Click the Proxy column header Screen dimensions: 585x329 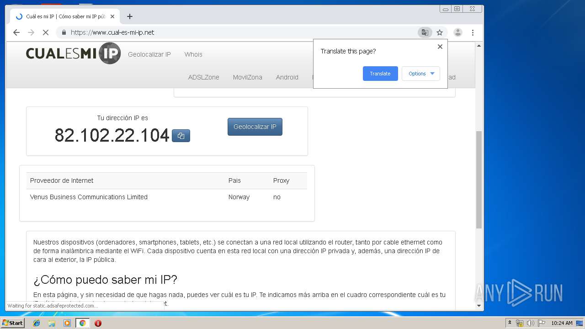[x=281, y=180]
